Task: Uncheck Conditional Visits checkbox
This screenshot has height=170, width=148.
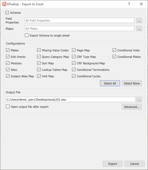Action: tap(114, 50)
